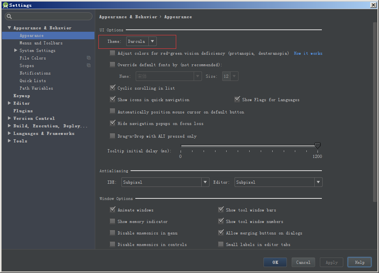Click the Android Studio icon in title bar
The width and height of the screenshot is (379, 273).
pos(5,5)
